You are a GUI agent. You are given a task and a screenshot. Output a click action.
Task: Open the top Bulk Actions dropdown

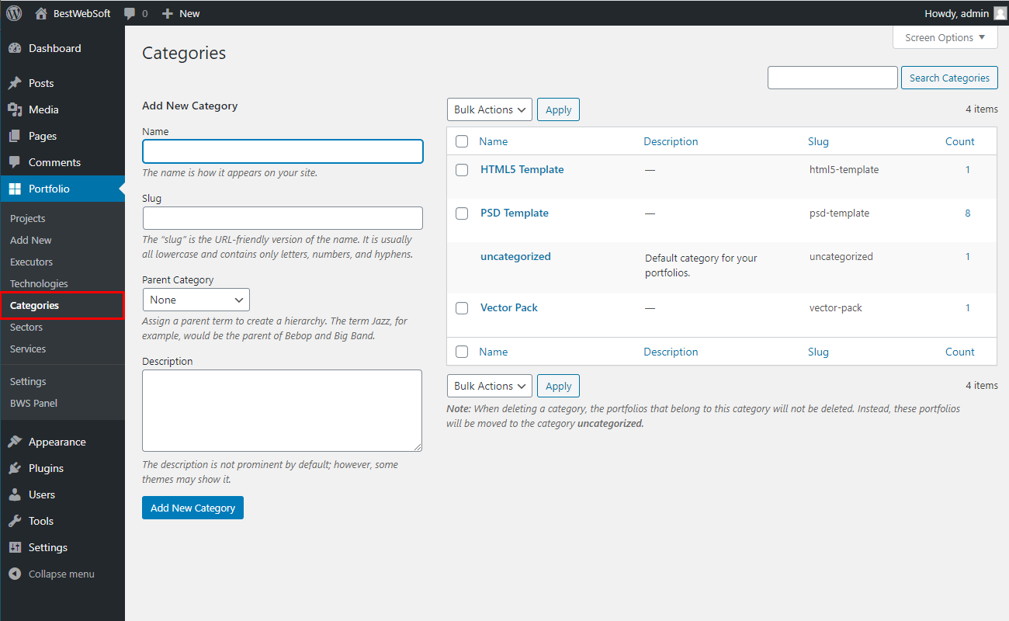[x=490, y=109]
